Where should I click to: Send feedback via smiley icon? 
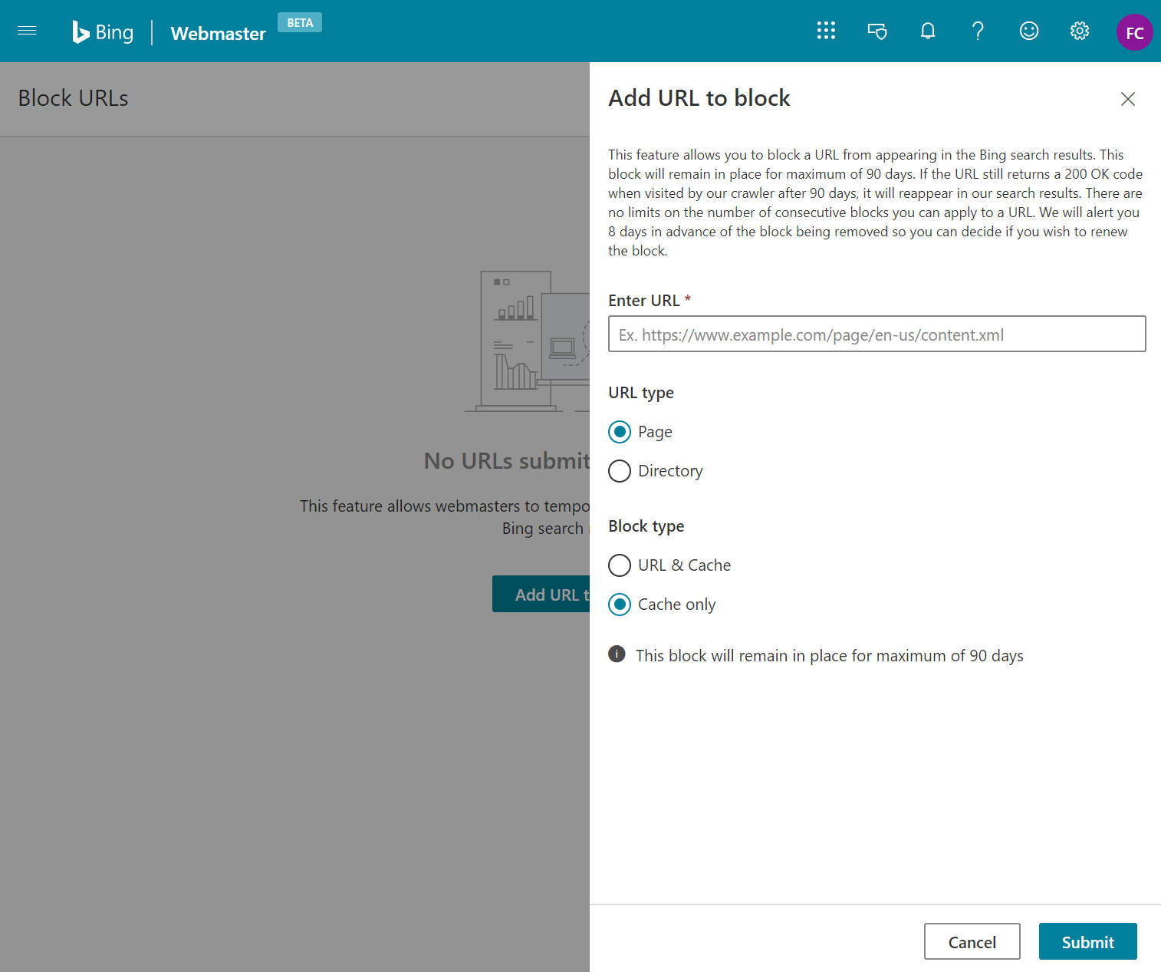click(x=1028, y=31)
